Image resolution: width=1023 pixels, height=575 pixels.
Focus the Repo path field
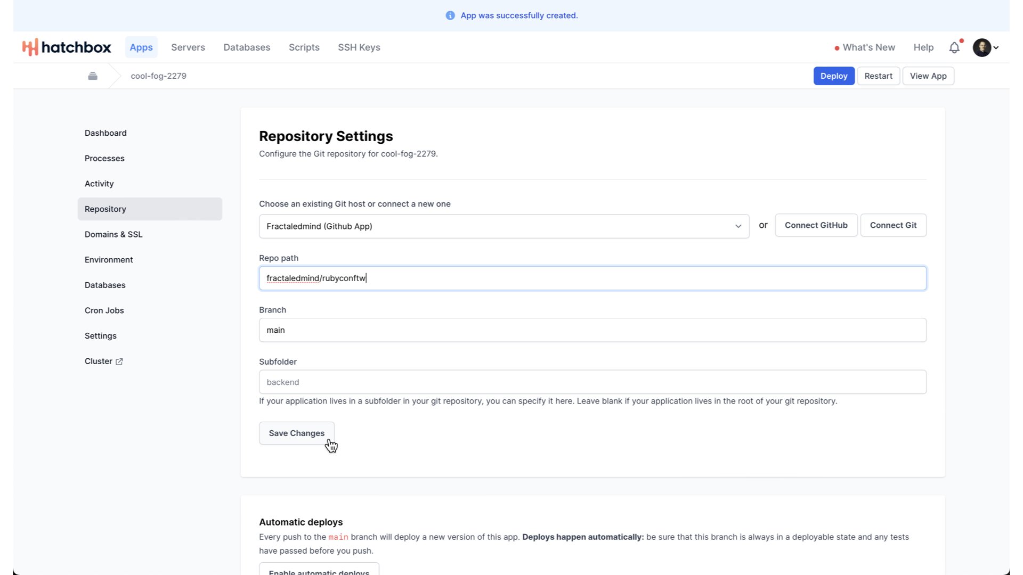pyautogui.click(x=592, y=278)
